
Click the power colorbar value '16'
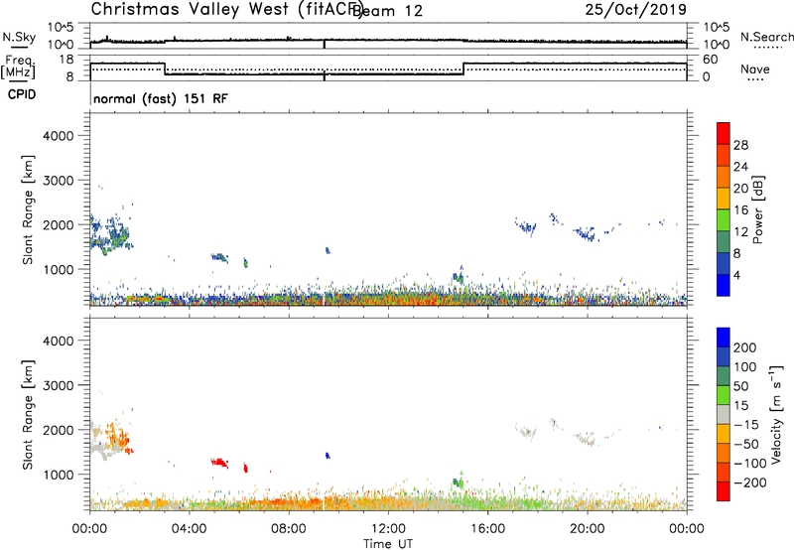[x=740, y=210]
